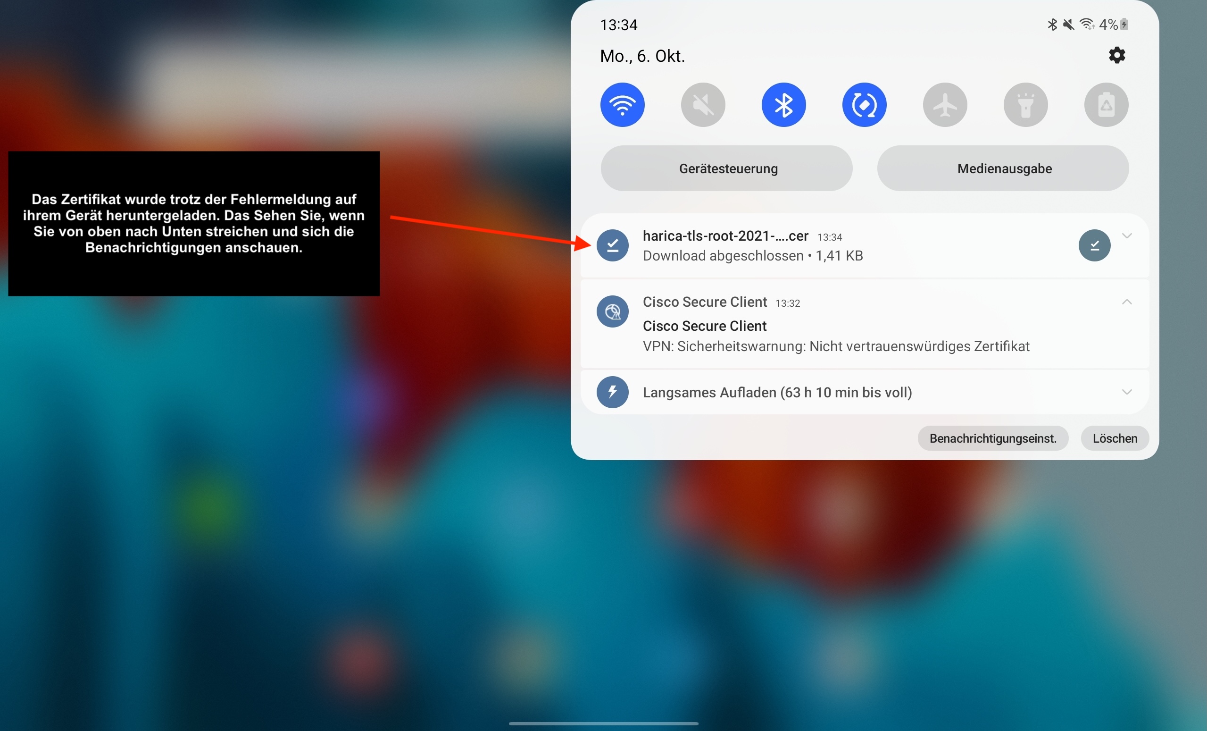
Task: Tap the download complete checkmark icon on left
Action: pos(612,245)
